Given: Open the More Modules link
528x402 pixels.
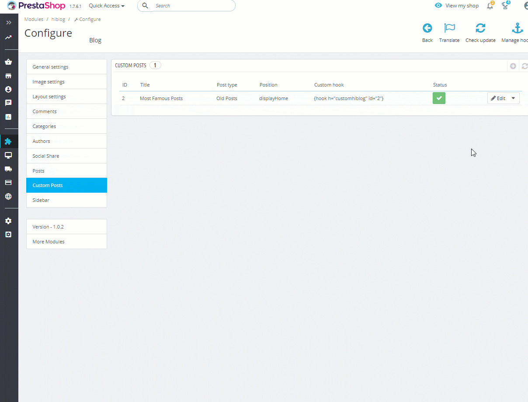Looking at the screenshot, I should 66,242.
